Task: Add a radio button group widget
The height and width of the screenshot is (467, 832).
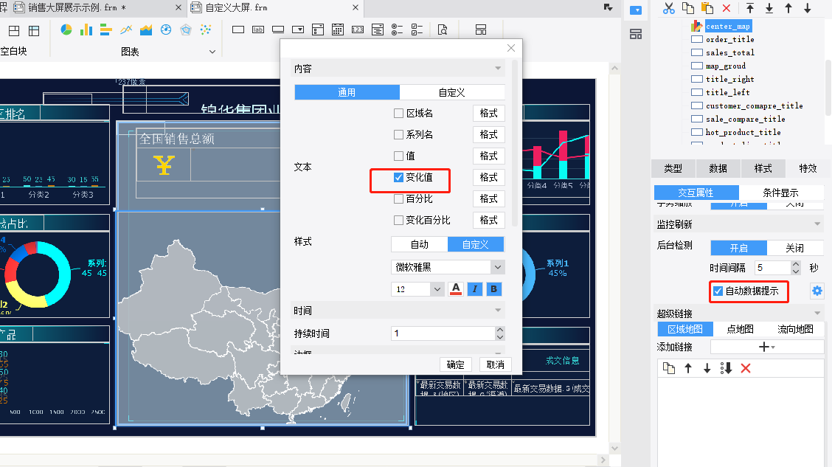Action: tap(397, 30)
